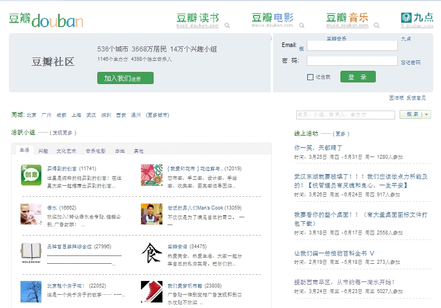Select city 广州
Image resolution: width=441 pixels, height=308 pixels.
click(x=46, y=115)
